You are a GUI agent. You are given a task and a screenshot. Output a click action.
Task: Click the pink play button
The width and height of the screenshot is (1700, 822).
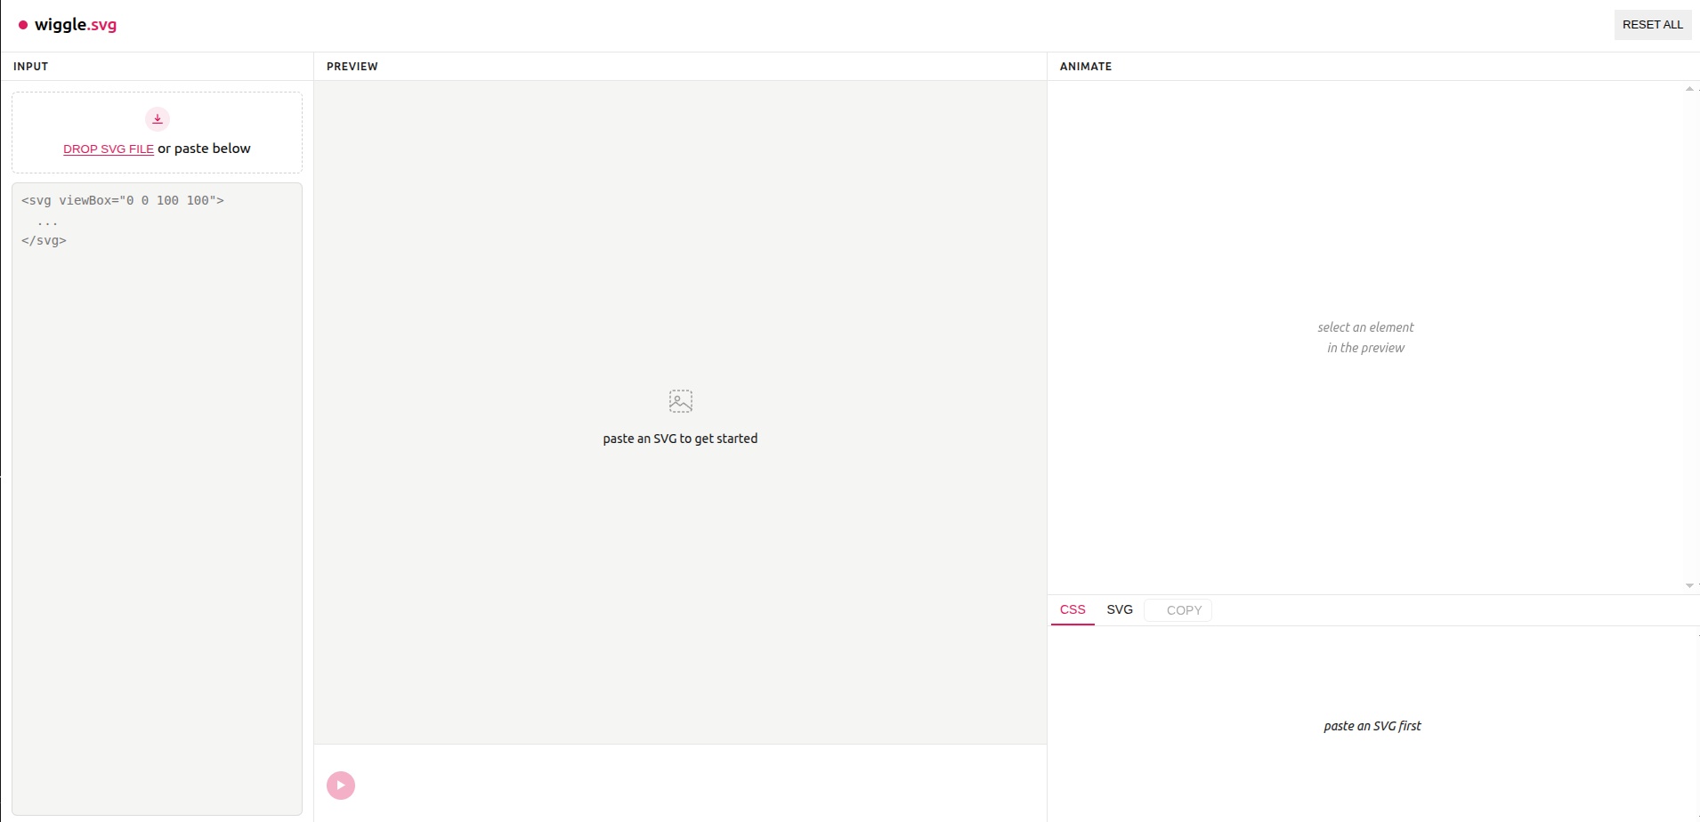click(x=341, y=785)
